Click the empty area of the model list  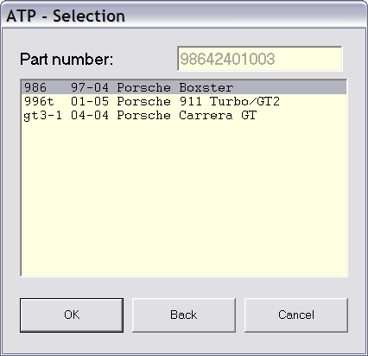pos(184,199)
